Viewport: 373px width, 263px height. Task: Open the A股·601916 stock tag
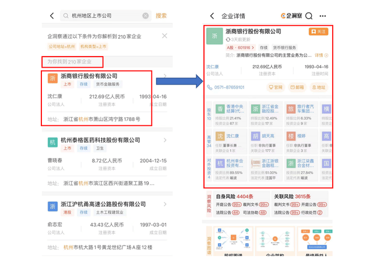pyautogui.click(x=240, y=48)
